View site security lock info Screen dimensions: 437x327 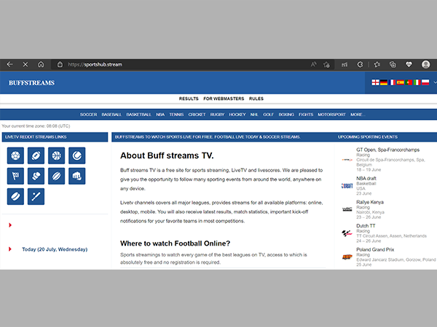(60, 65)
